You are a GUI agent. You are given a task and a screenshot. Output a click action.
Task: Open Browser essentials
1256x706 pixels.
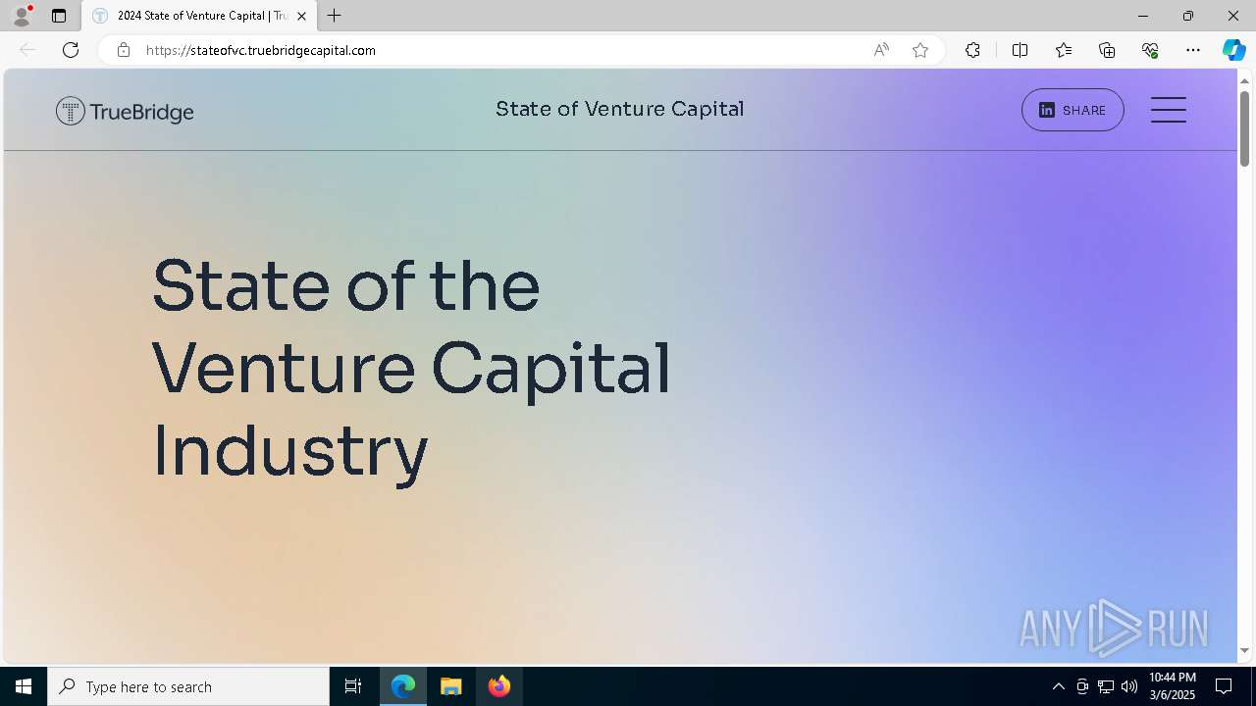tap(1150, 50)
